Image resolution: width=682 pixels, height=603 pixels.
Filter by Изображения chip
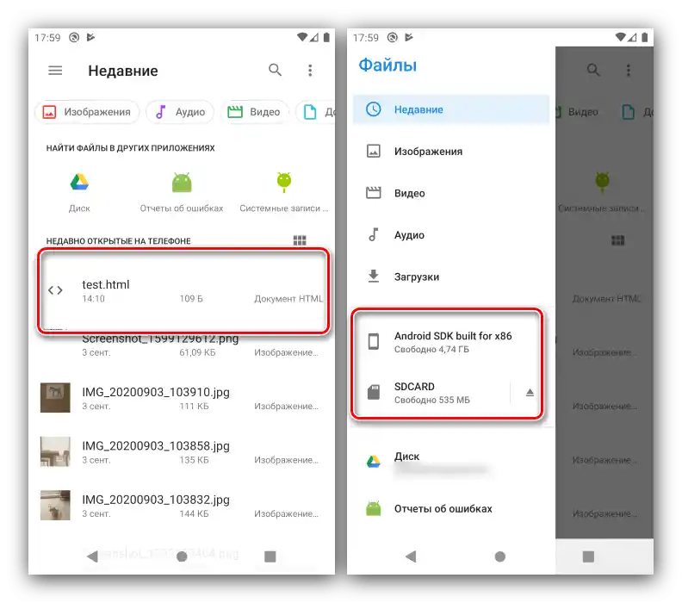(x=87, y=112)
